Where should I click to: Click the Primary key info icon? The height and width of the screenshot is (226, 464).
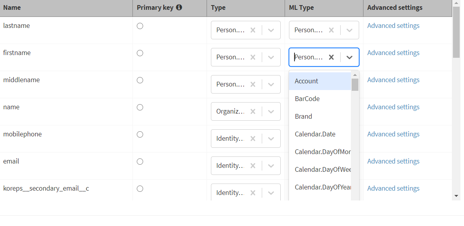click(x=179, y=7)
